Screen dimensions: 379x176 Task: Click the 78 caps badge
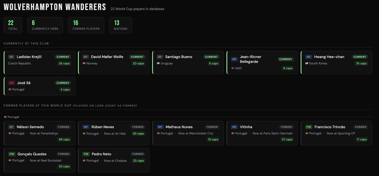(361, 63)
